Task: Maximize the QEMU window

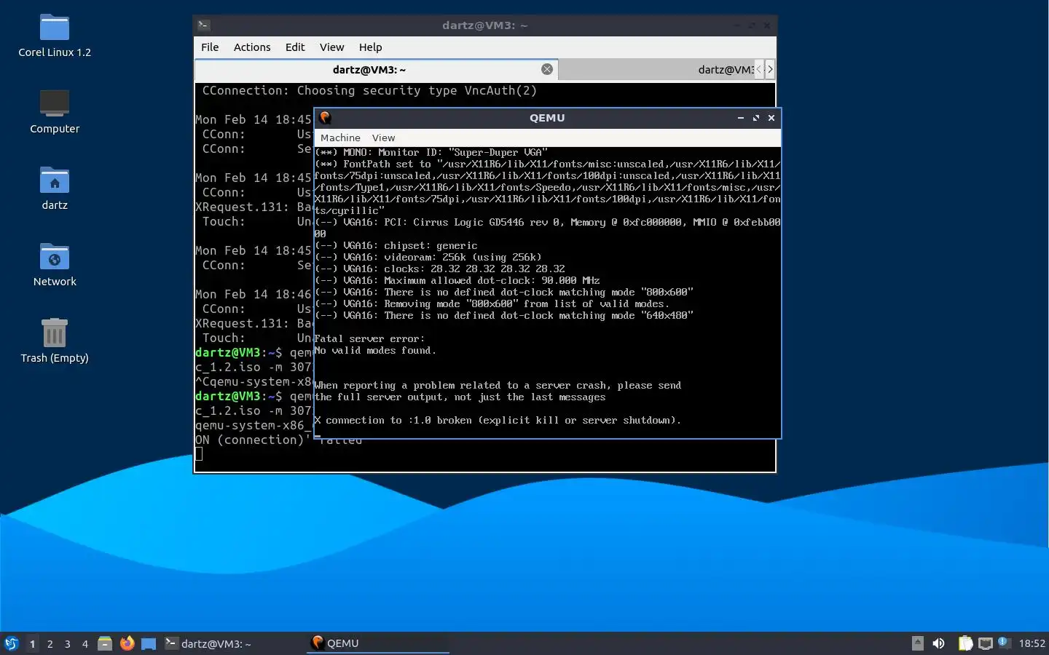Action: coord(755,118)
